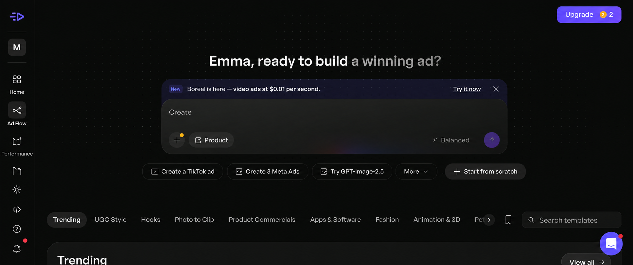The height and width of the screenshot is (265, 633).
Task: Click Try GPT-Image-2.5
Action: [x=352, y=171]
